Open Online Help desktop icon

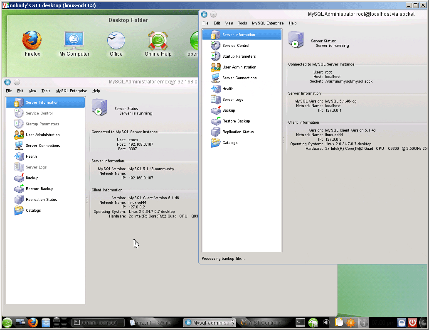click(158, 43)
